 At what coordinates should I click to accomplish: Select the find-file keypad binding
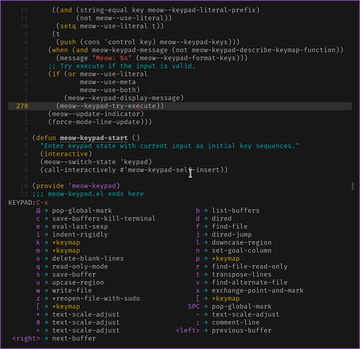coord(230,226)
